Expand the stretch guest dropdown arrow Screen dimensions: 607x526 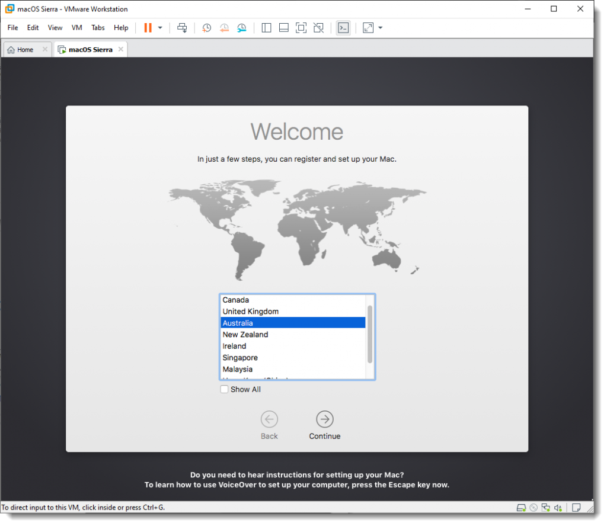point(381,28)
